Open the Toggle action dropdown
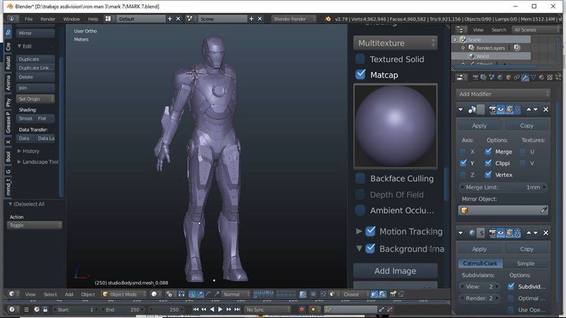 click(34, 226)
